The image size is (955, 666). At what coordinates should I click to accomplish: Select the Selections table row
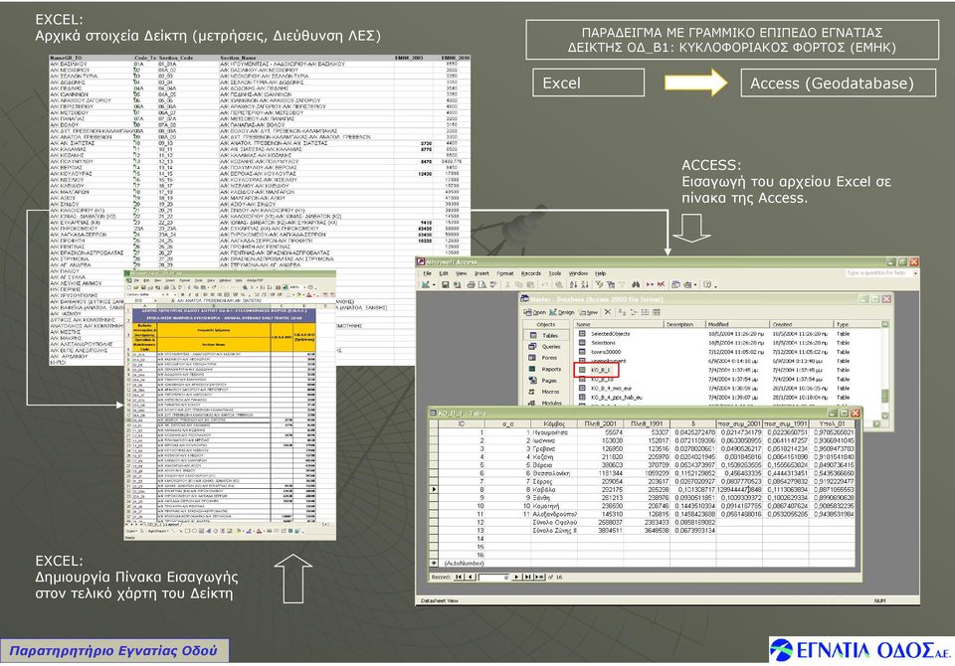(x=728, y=343)
